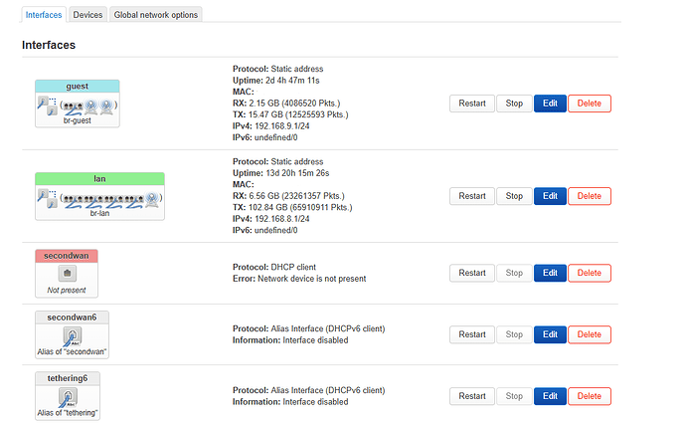Click the green lan interface header badge

pyautogui.click(x=99, y=178)
